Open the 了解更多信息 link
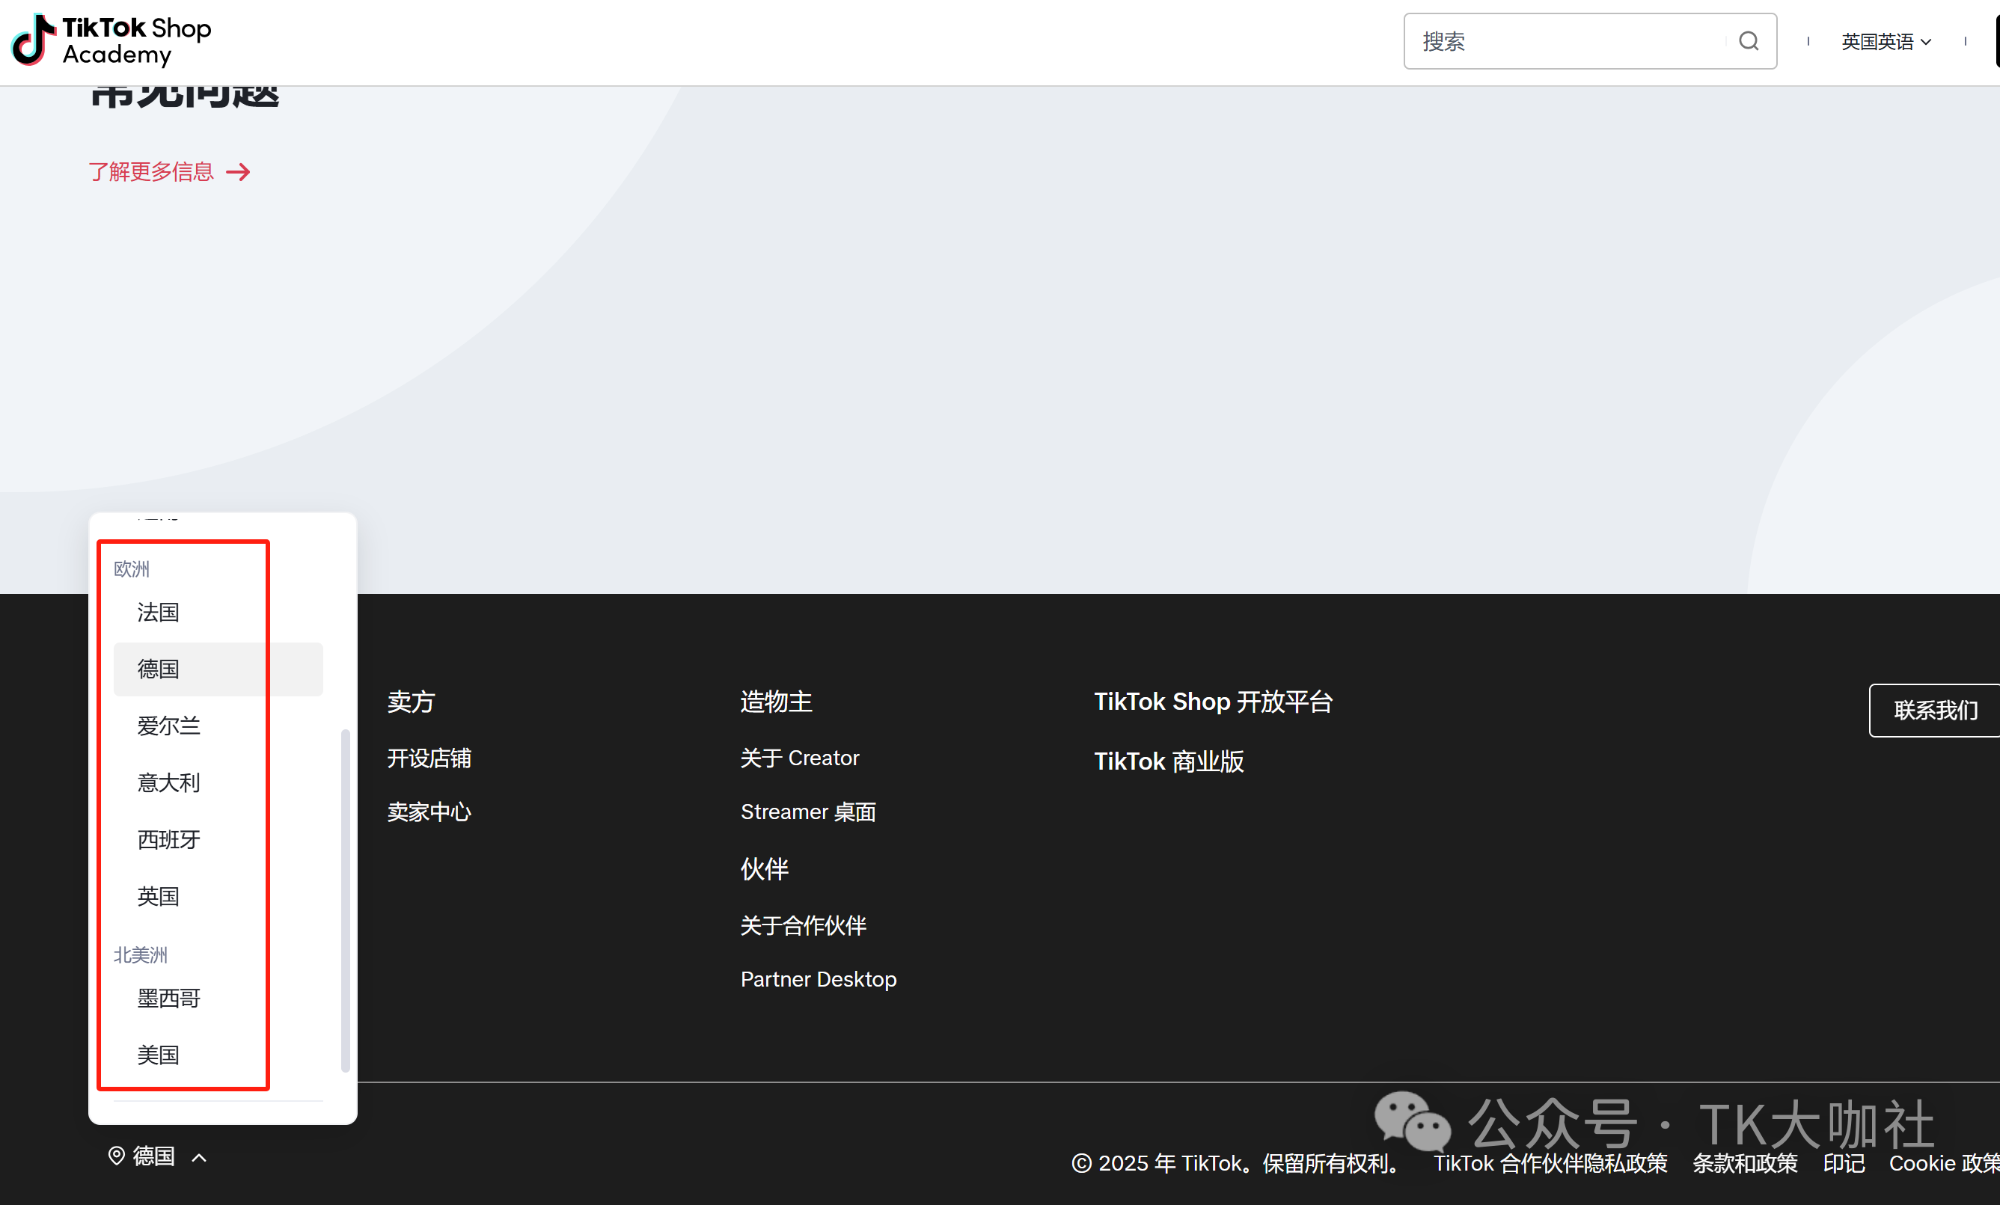Screen dimensions: 2000x1205 (151, 172)
